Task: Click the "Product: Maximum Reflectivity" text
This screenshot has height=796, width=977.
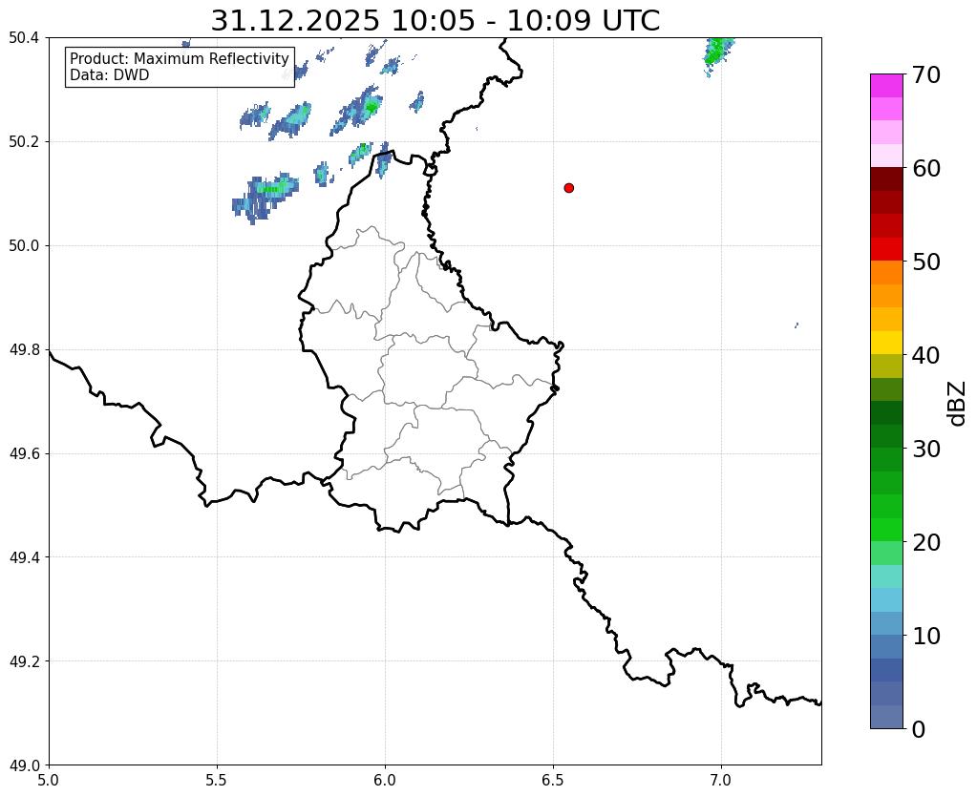Action: pyautogui.click(x=180, y=58)
